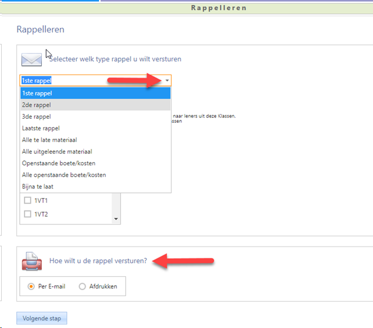Select the 'Per E-mail' radio button
373x328 pixels.
click(x=31, y=286)
